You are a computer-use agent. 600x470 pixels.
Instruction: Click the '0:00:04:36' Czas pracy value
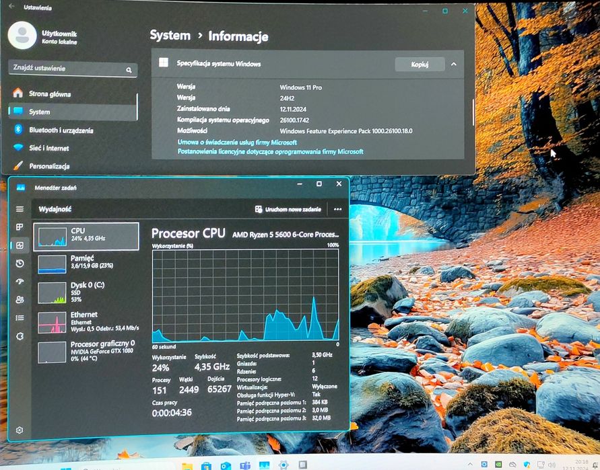pos(172,413)
